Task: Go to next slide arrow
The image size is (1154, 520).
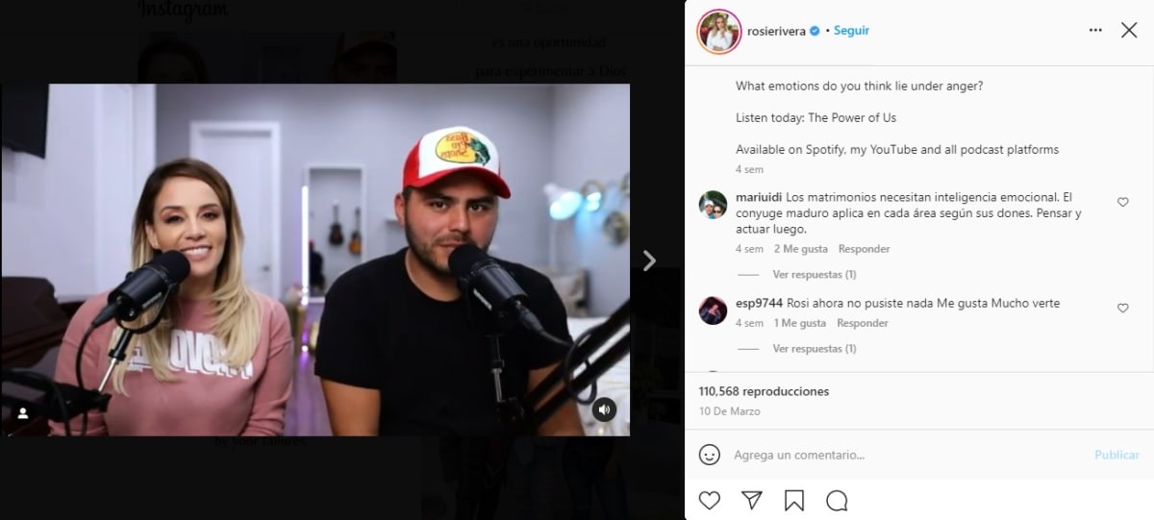Action: tap(649, 260)
